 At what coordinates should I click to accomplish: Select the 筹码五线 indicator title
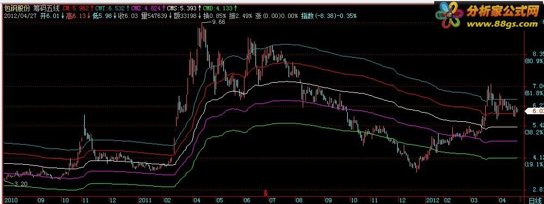[46, 8]
